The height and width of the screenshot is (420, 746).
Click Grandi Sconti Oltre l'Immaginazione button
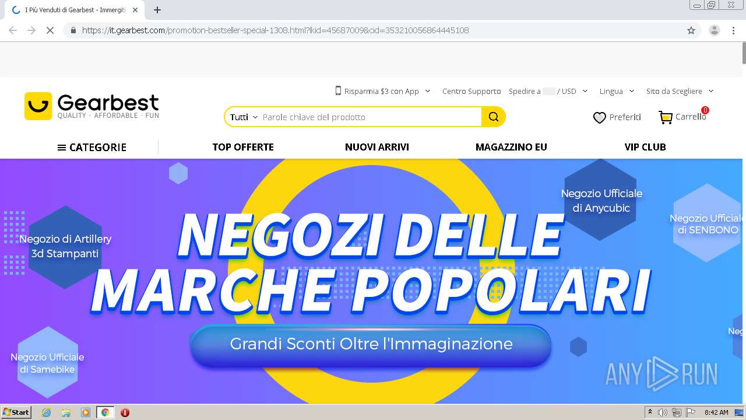coord(371,344)
